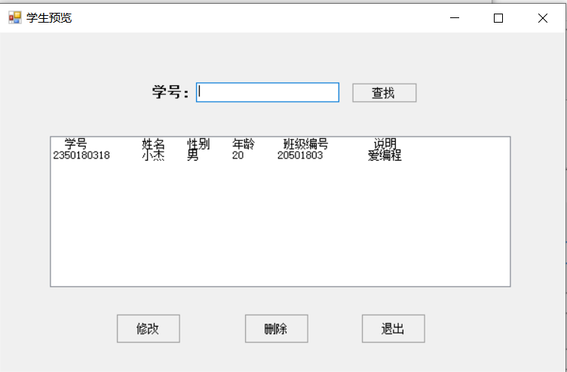Select student ID 2350180318 in the list

81,155
